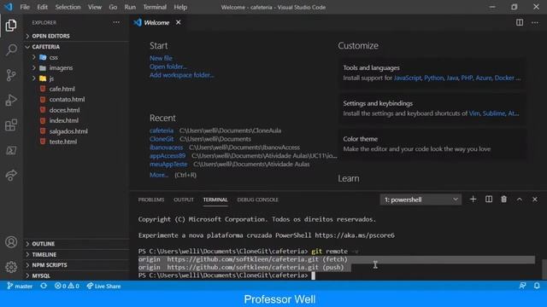Kill the terminal with trash icon
Viewport: 547px width, 307px height.
click(x=503, y=199)
